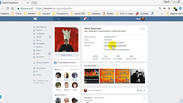Click the zoom magnifier icon in address bar
183x103 pixels.
[160, 8]
